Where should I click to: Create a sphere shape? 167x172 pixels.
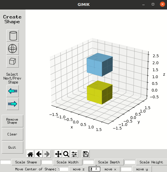coord(13,49)
